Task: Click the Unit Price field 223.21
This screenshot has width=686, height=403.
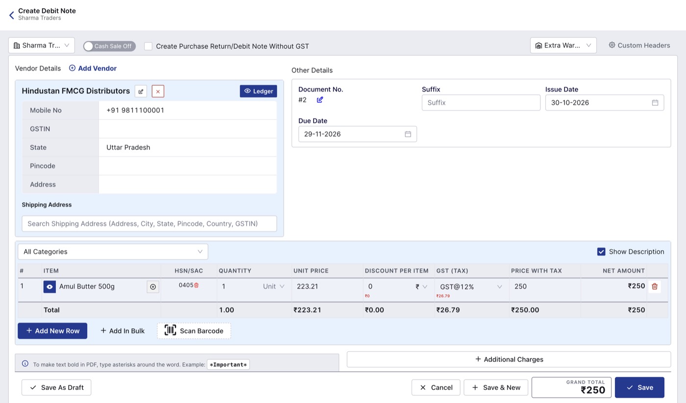Action: click(327, 286)
